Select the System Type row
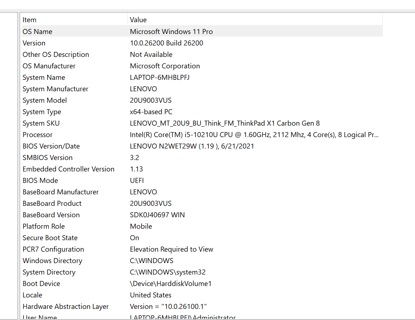 tap(202, 112)
